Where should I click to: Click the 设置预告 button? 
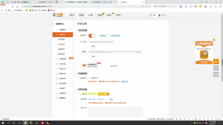coord(94,78)
